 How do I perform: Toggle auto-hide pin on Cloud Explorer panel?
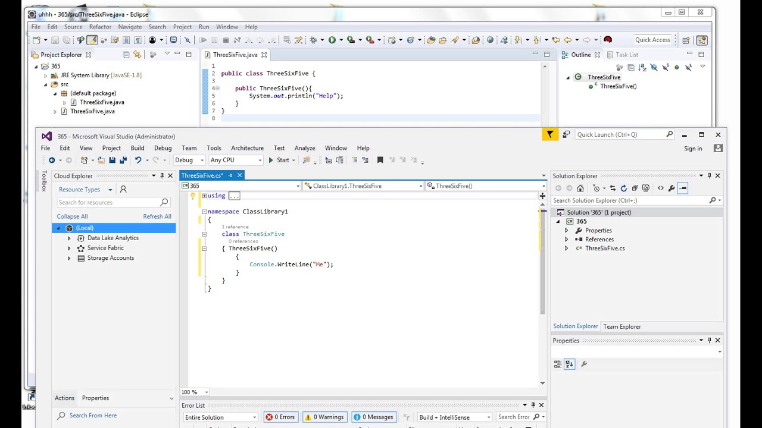(x=161, y=175)
